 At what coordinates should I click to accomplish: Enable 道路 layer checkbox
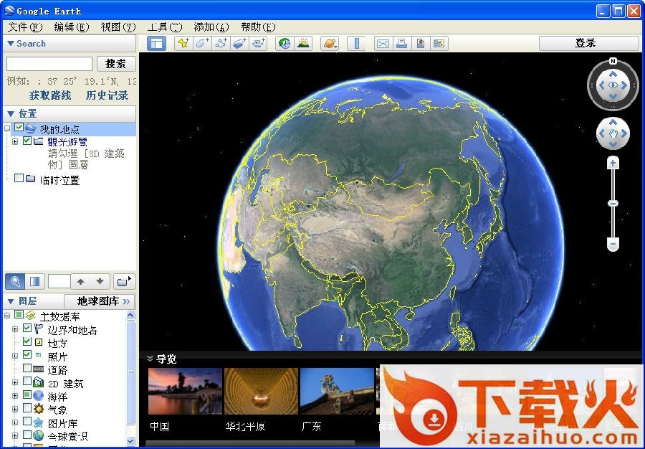tap(27, 367)
